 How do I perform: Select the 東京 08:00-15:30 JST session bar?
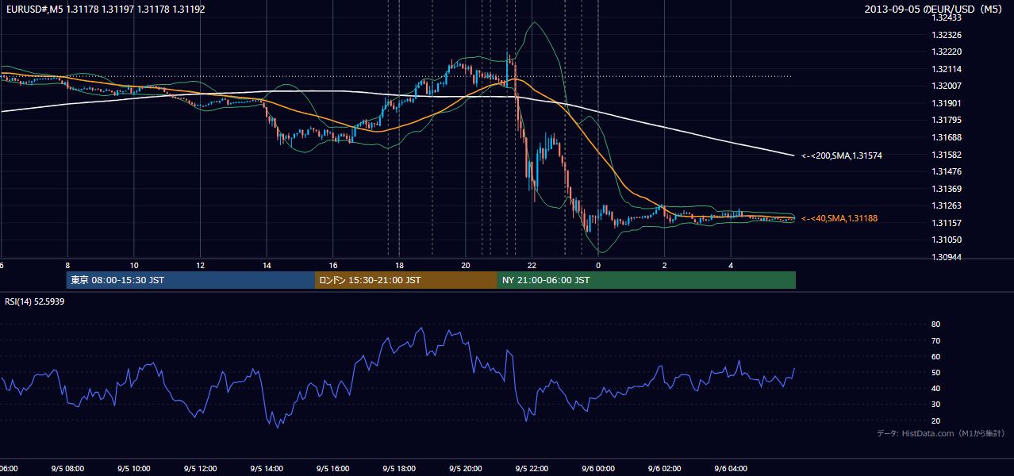pos(190,280)
